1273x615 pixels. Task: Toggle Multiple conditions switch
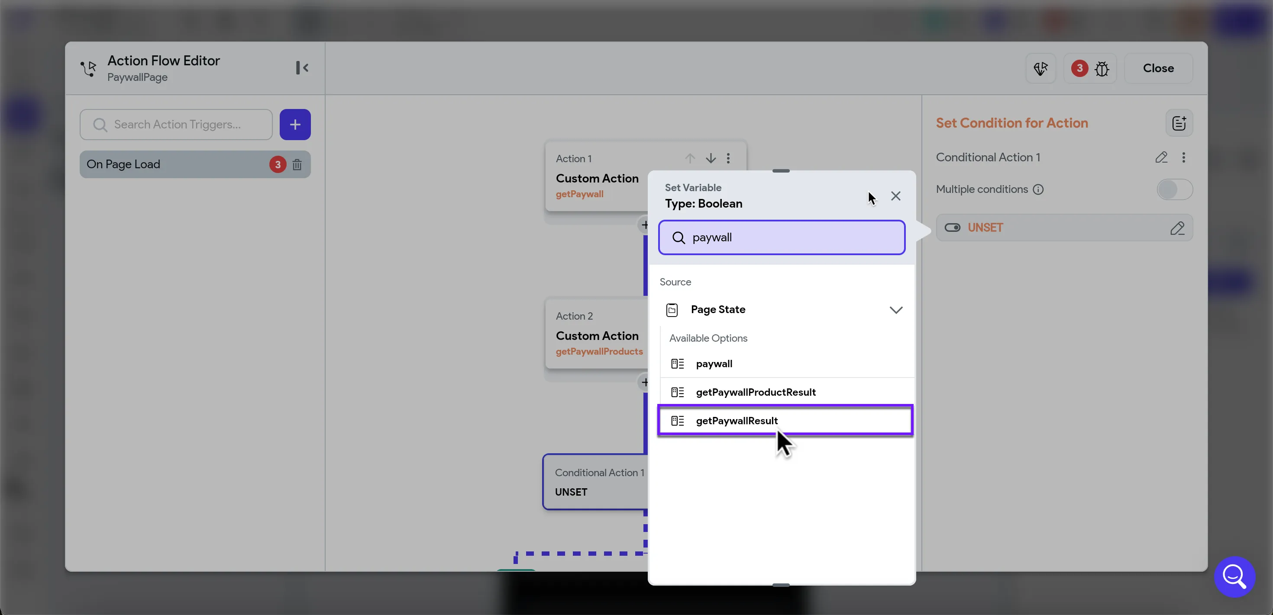tap(1174, 189)
